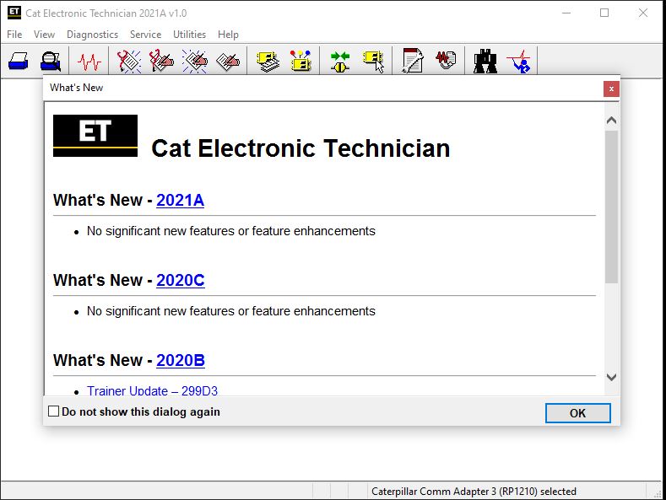This screenshot has width=666, height=500.
Task: Click Caterpillar Comm Adapter 3 status text
Action: [x=474, y=491]
